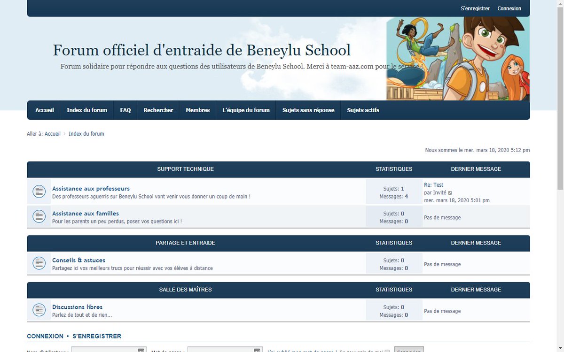Open the Discussions libres forum icon
564x352 pixels.
coord(39,310)
